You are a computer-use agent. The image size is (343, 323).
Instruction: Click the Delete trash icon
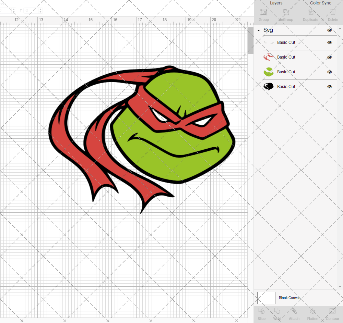pyautogui.click(x=333, y=12)
